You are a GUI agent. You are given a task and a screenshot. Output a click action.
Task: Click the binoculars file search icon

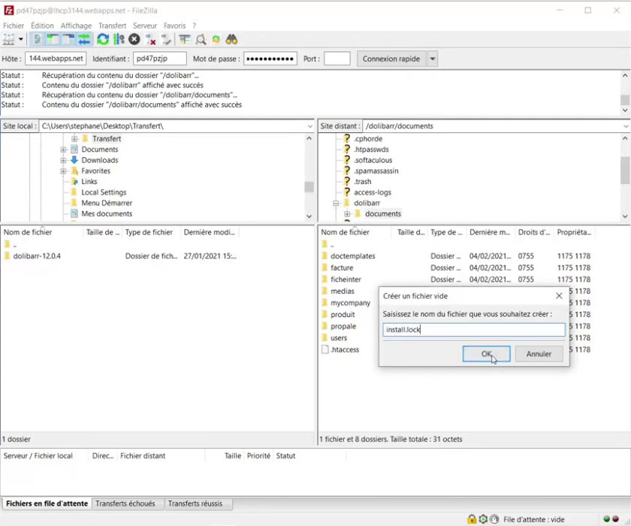click(232, 40)
